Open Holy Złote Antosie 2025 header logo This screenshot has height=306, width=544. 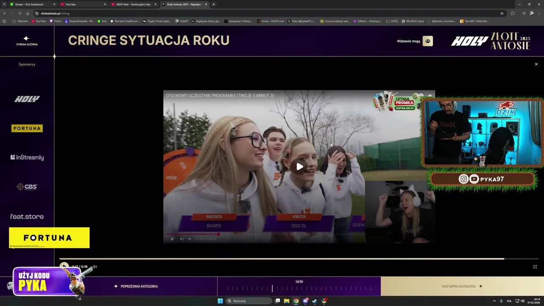point(490,41)
